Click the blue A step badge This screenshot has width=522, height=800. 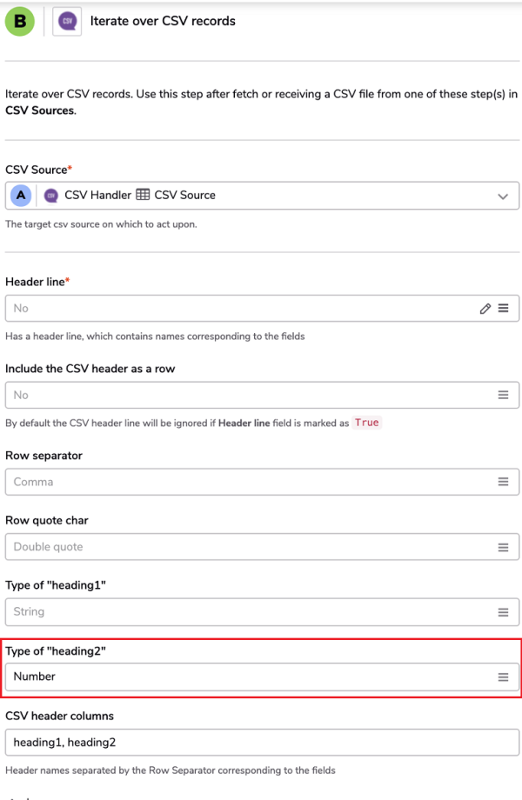tap(21, 196)
